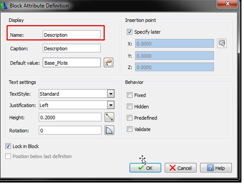
Task: Click the Caption input field
Action: click(x=72, y=48)
